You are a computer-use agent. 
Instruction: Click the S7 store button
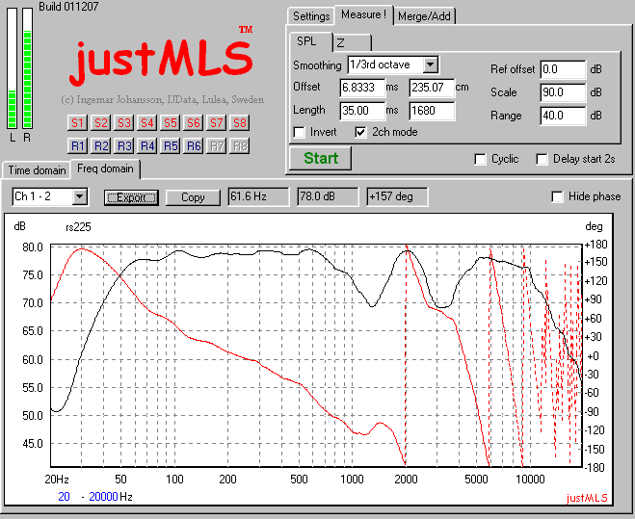pos(216,123)
